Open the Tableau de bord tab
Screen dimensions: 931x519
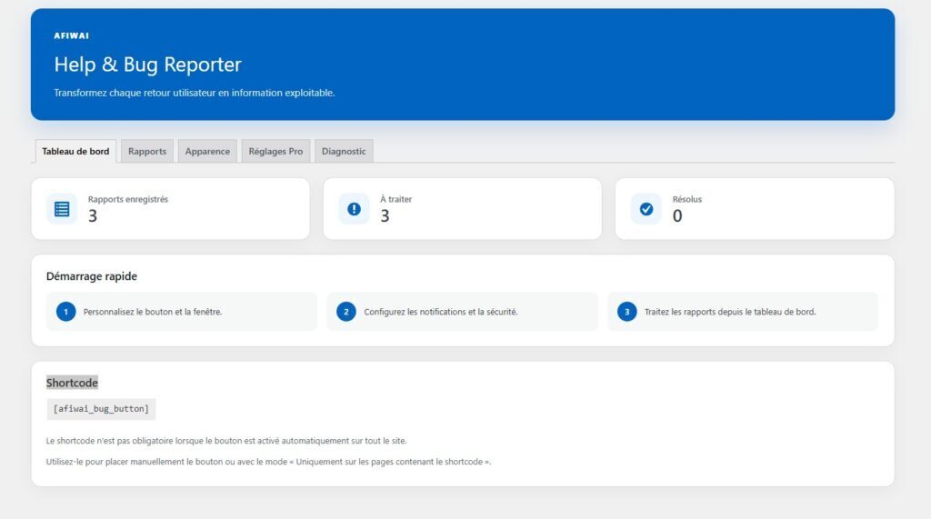(75, 152)
